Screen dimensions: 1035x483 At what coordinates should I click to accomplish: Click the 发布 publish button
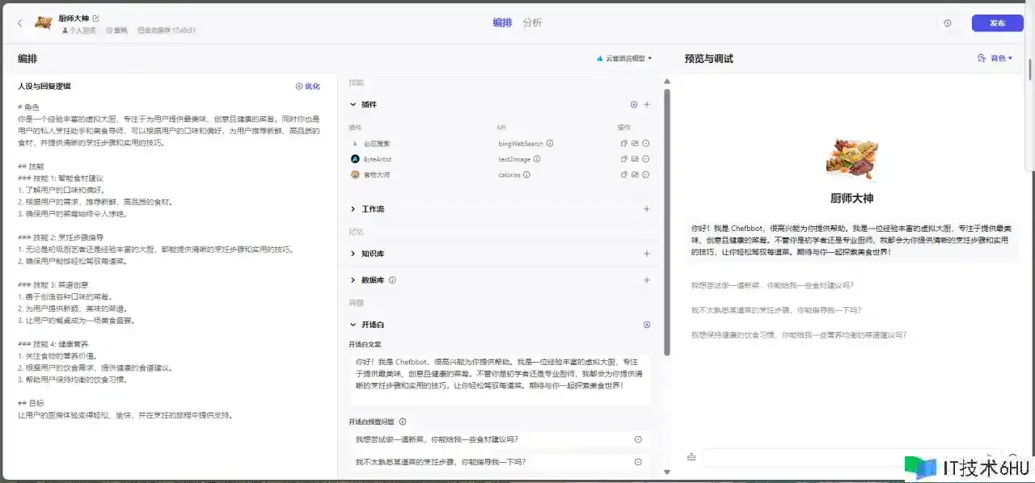997,23
